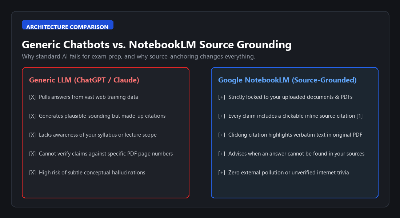Click the [+] marker beside 'Strictly locked'
The width and height of the screenshot is (400, 218).
pyautogui.click(x=222, y=97)
